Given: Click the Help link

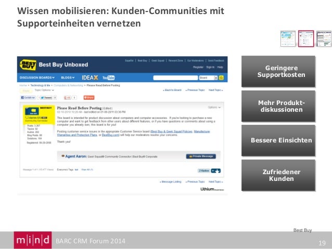Looking at the screenshot, I should pyautogui.click(x=220, y=67).
